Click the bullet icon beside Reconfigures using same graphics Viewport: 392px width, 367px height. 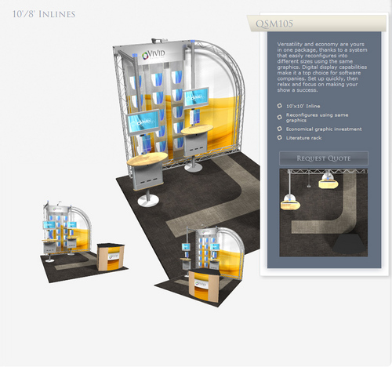click(x=280, y=117)
